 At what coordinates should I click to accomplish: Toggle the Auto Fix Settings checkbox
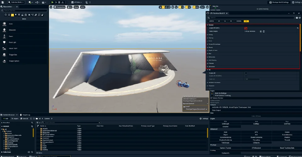point(212,93)
